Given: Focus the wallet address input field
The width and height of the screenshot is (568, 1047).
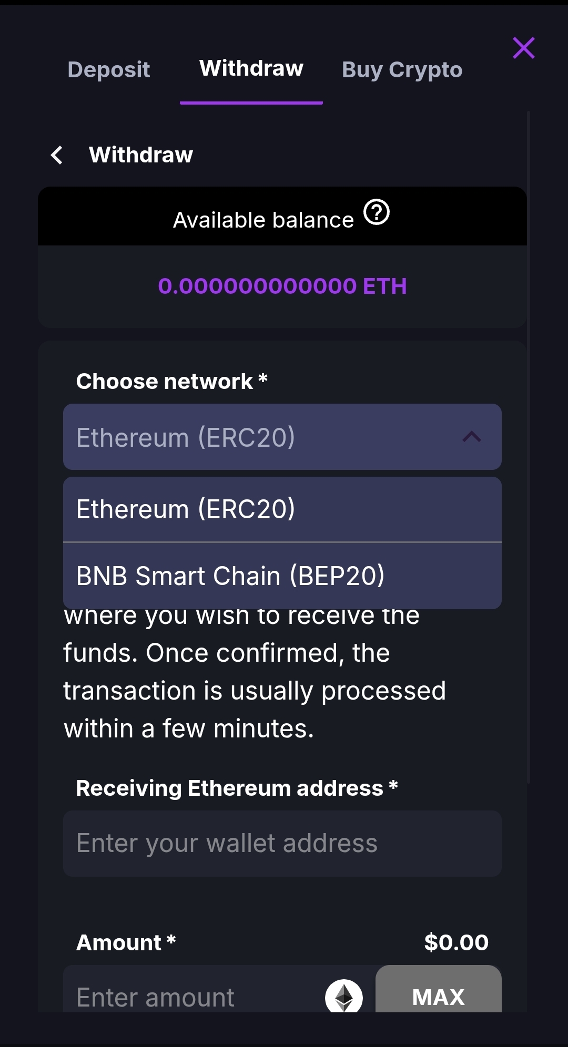Looking at the screenshot, I should coord(282,843).
